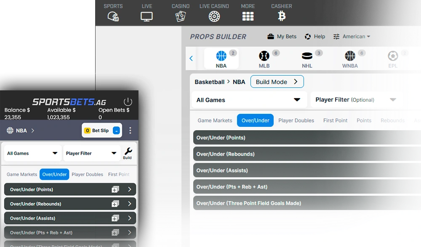Screen dimensions: 421x247
Task: Switch to desktop Rebounds tab
Action: (x=392, y=121)
